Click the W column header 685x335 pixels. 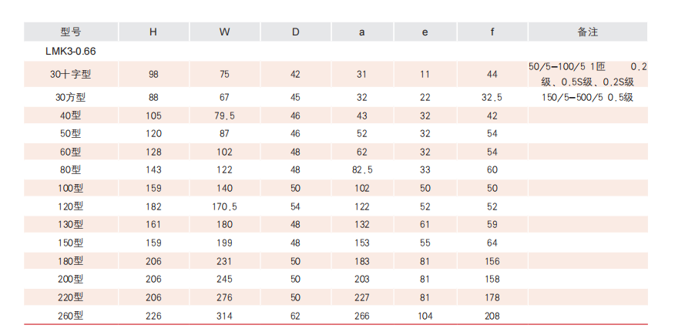tap(224, 32)
